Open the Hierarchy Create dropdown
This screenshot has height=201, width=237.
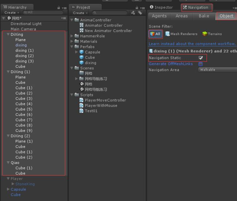point(12,13)
